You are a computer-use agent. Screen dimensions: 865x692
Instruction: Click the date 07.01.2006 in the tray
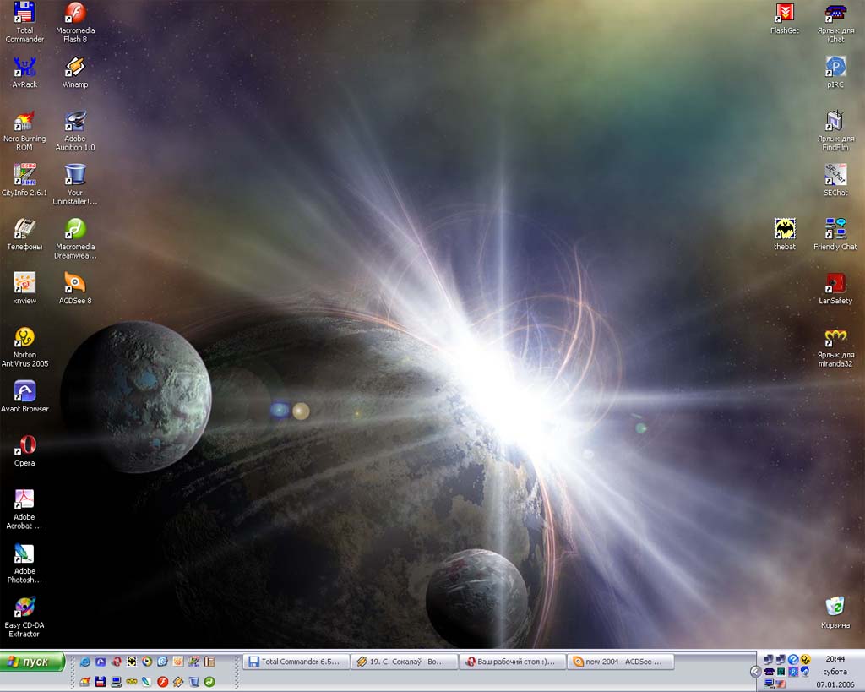click(835, 684)
